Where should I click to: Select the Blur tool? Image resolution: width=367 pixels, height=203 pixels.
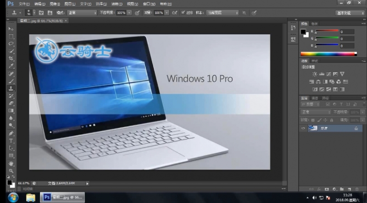coord(11,118)
